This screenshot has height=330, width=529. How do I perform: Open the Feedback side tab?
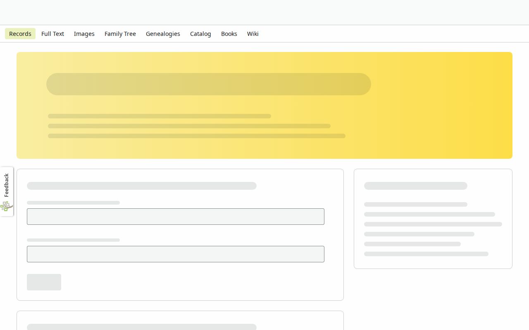(7, 191)
